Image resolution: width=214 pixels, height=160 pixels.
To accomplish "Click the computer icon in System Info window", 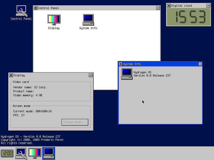I will coord(127,74).
